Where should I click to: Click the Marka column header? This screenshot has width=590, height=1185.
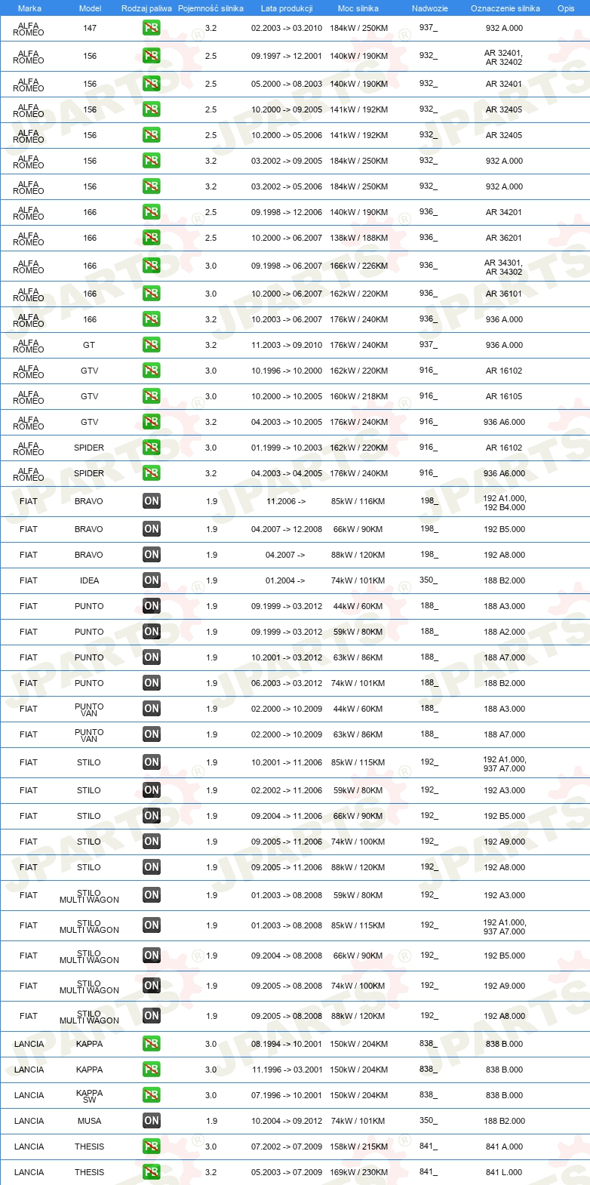[29, 8]
